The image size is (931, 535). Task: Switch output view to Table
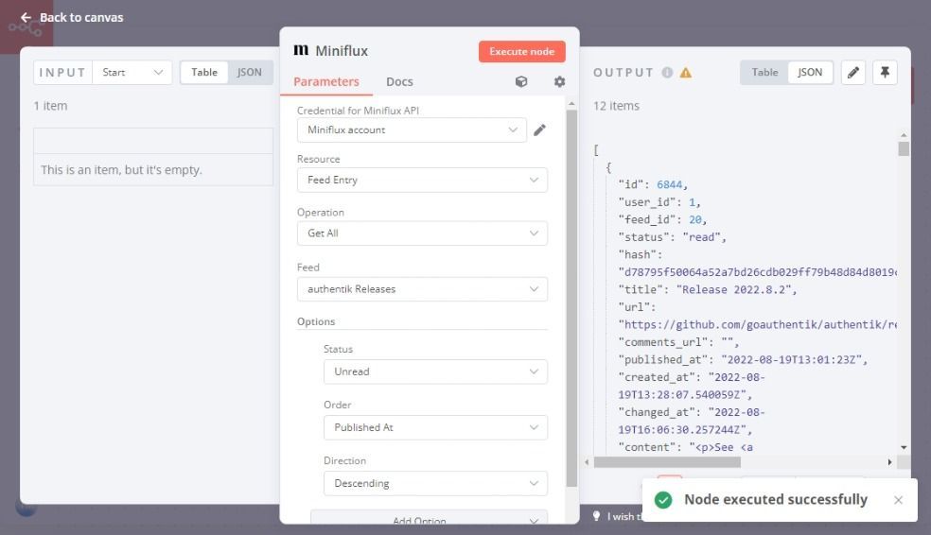(764, 73)
